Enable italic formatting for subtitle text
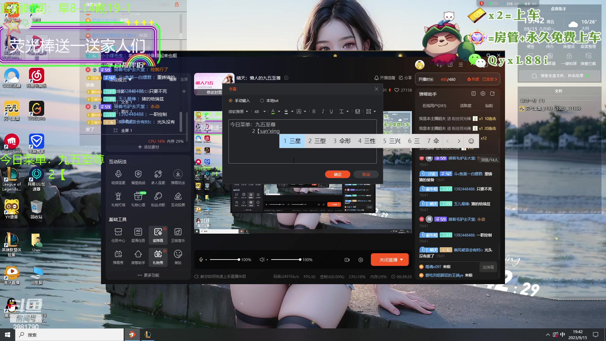The image size is (606, 341). click(x=323, y=111)
